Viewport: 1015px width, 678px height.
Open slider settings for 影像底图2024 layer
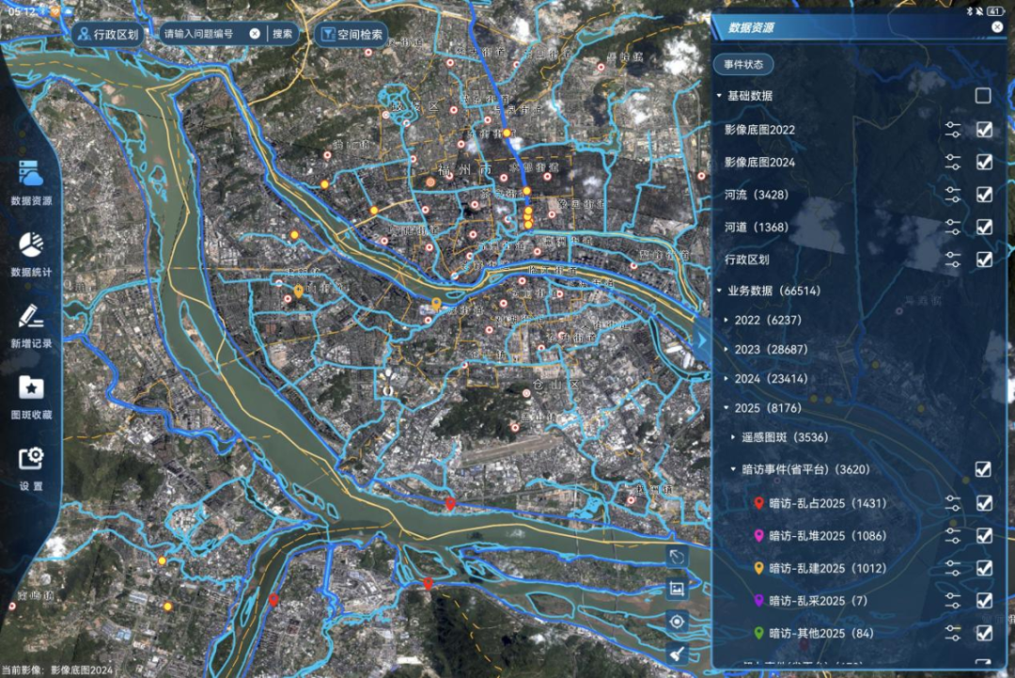[x=953, y=162]
